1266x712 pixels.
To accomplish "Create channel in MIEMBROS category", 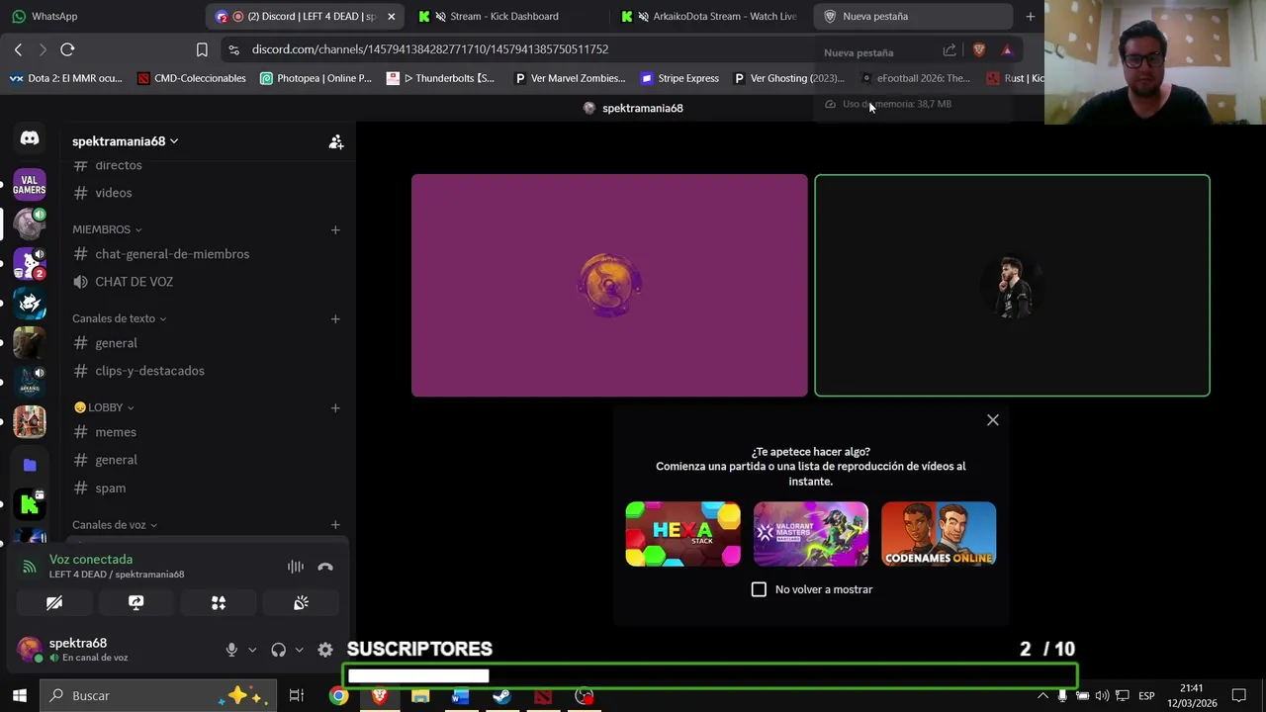I will pos(335,229).
